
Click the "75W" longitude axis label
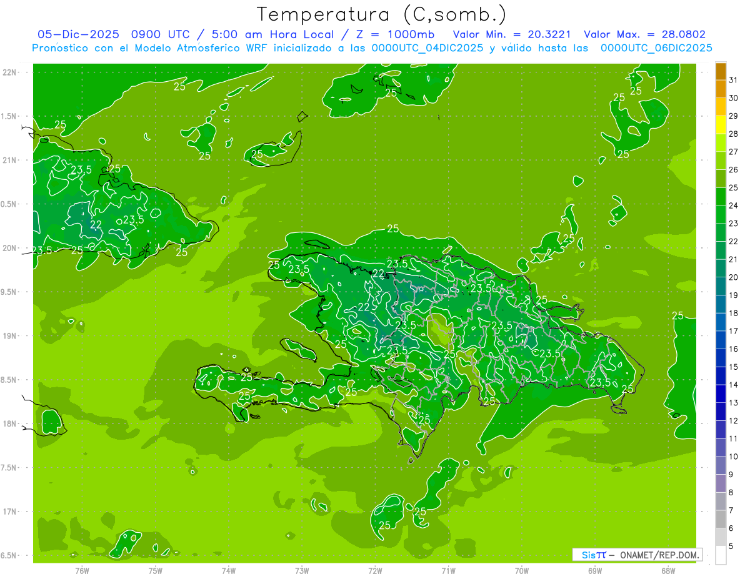click(156, 571)
